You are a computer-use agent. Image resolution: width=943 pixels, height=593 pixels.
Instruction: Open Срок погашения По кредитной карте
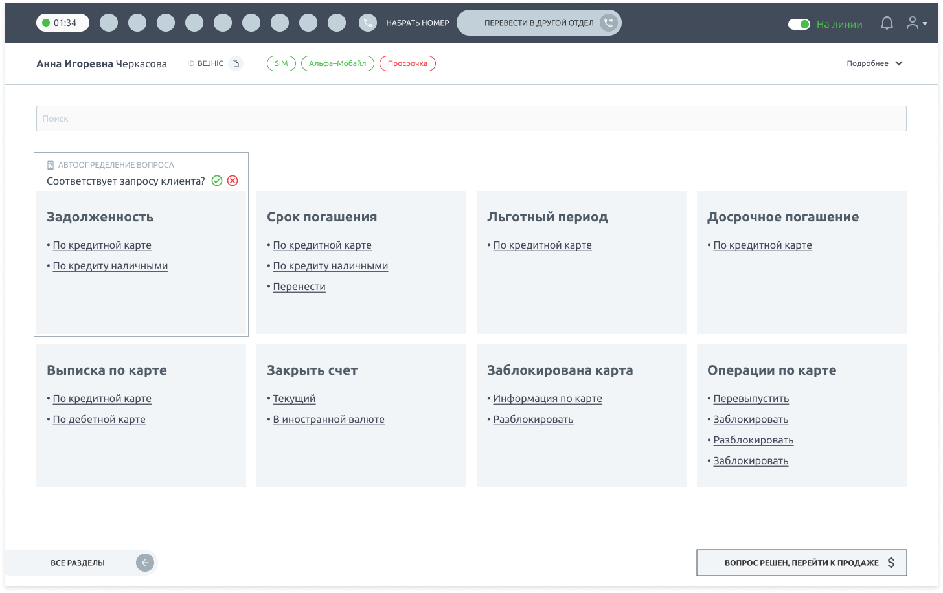[x=322, y=245]
